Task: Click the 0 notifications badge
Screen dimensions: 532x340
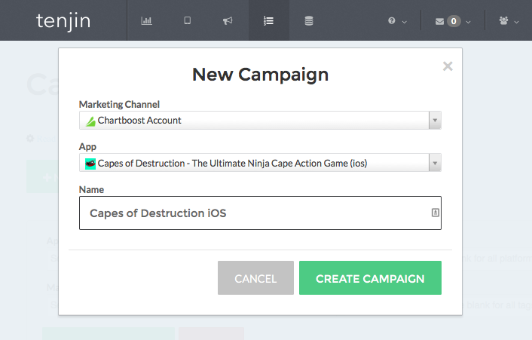Action: (454, 21)
